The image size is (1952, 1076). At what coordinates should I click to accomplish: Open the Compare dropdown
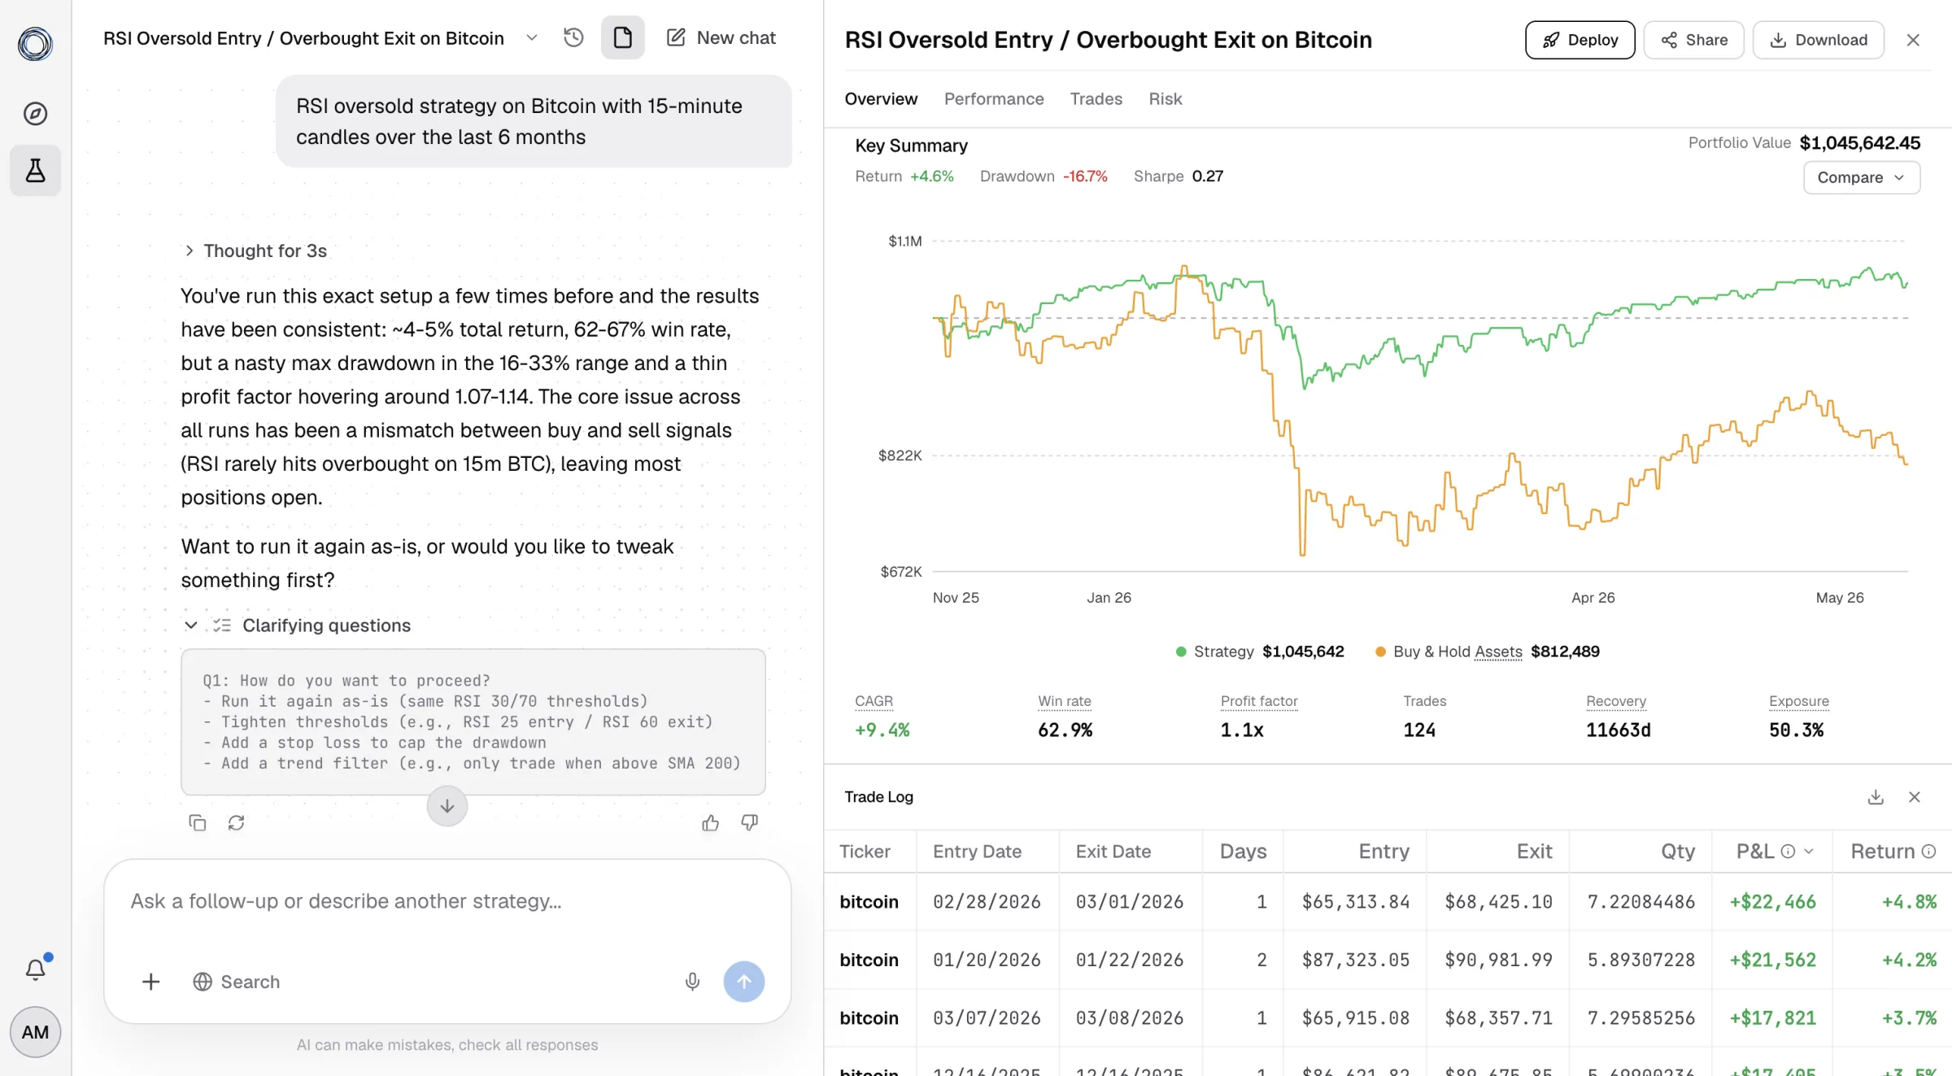[x=1862, y=177]
